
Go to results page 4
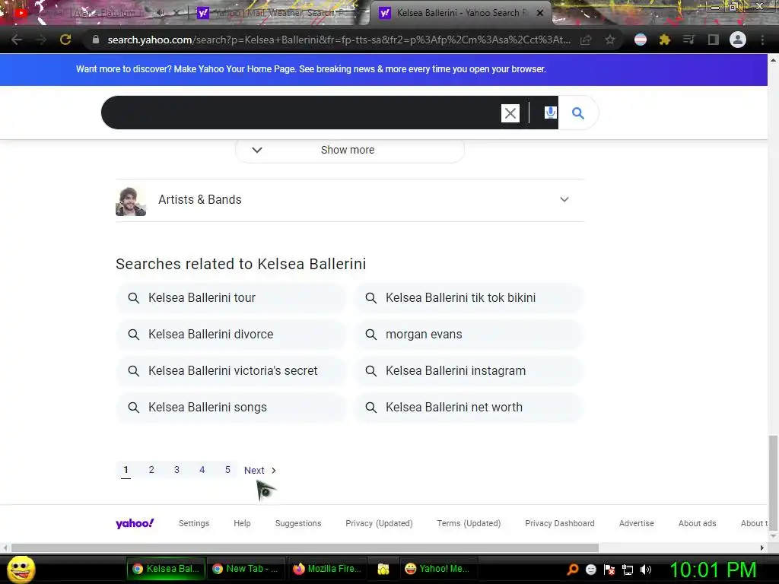pyautogui.click(x=202, y=470)
